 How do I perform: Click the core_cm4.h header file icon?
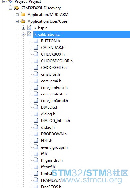[x=36, y=81]
